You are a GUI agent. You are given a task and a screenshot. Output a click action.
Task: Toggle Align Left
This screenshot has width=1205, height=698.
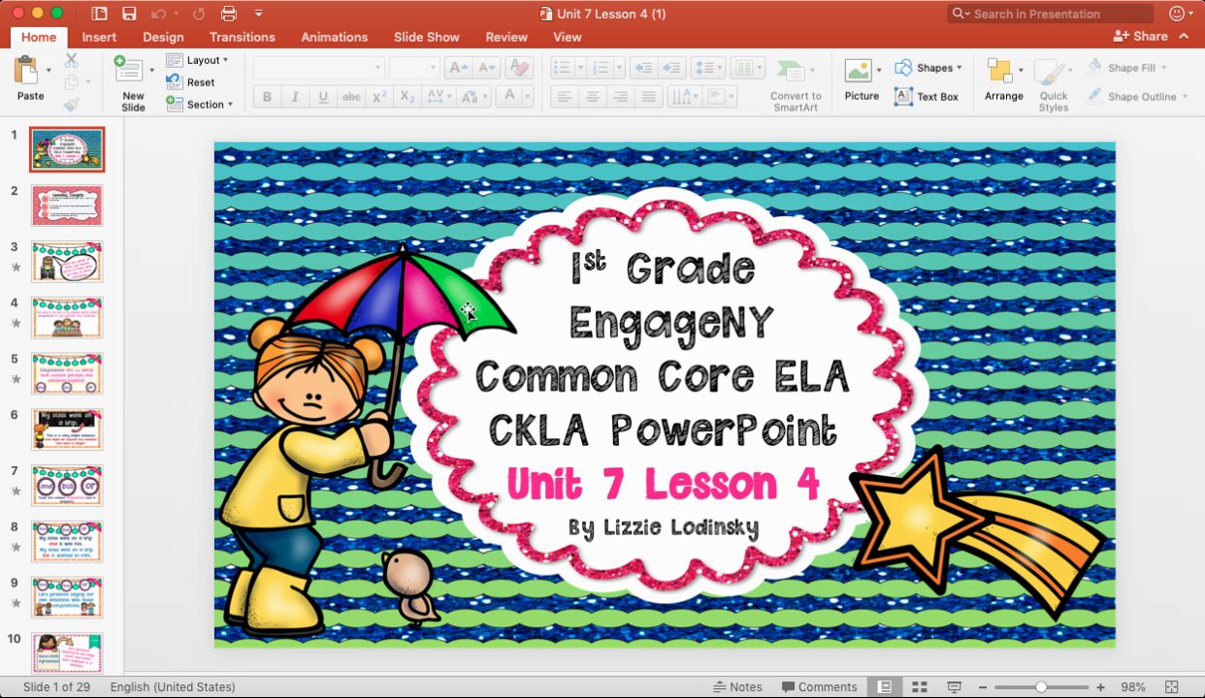pos(564,97)
